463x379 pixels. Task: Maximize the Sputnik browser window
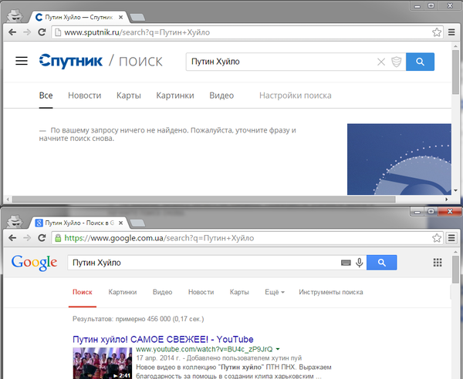(x=431, y=5)
